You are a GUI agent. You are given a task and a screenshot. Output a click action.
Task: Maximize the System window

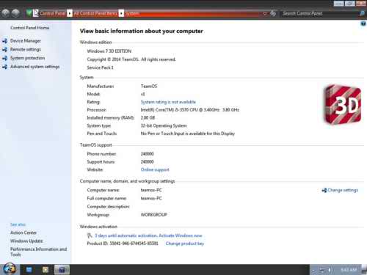pyautogui.click(x=350, y=3)
